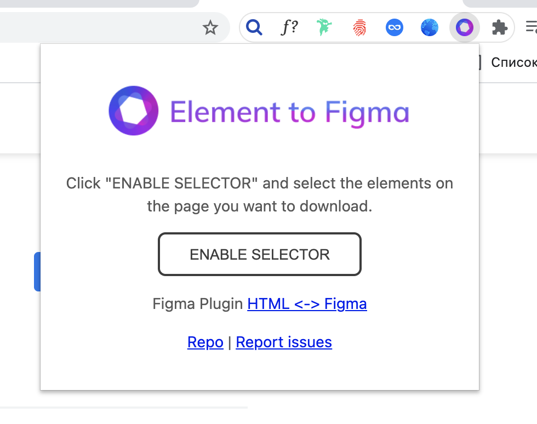Open the media controls icon
The width and height of the screenshot is (537, 424).
(x=530, y=27)
